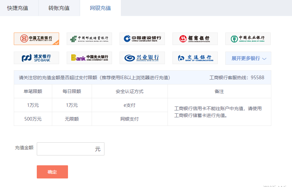
Task: Click chevron arrow beside 展开更多银行
Action: click(264, 58)
